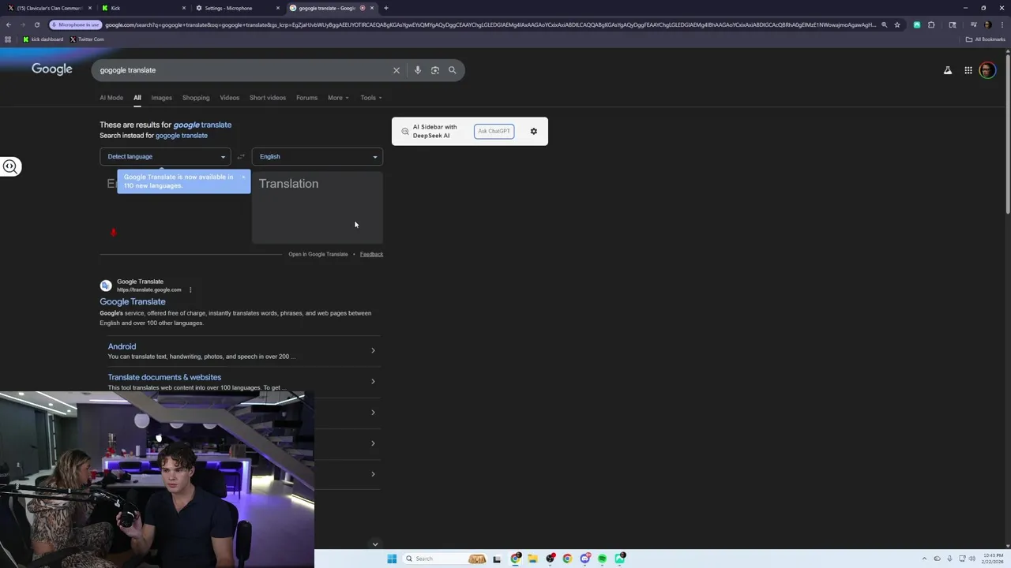Click the green extension icon in toolbar
1011x568 pixels.
point(917,24)
